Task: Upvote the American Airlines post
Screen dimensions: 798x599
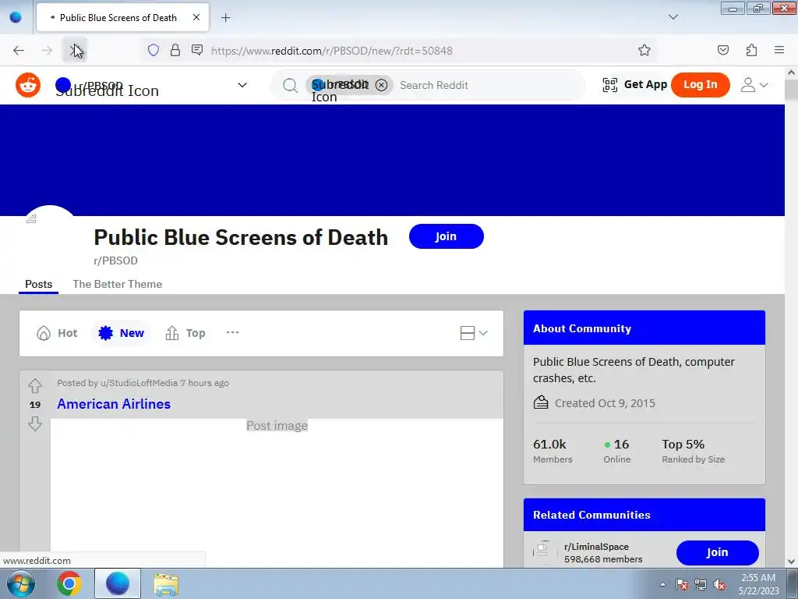Action: 35,385
